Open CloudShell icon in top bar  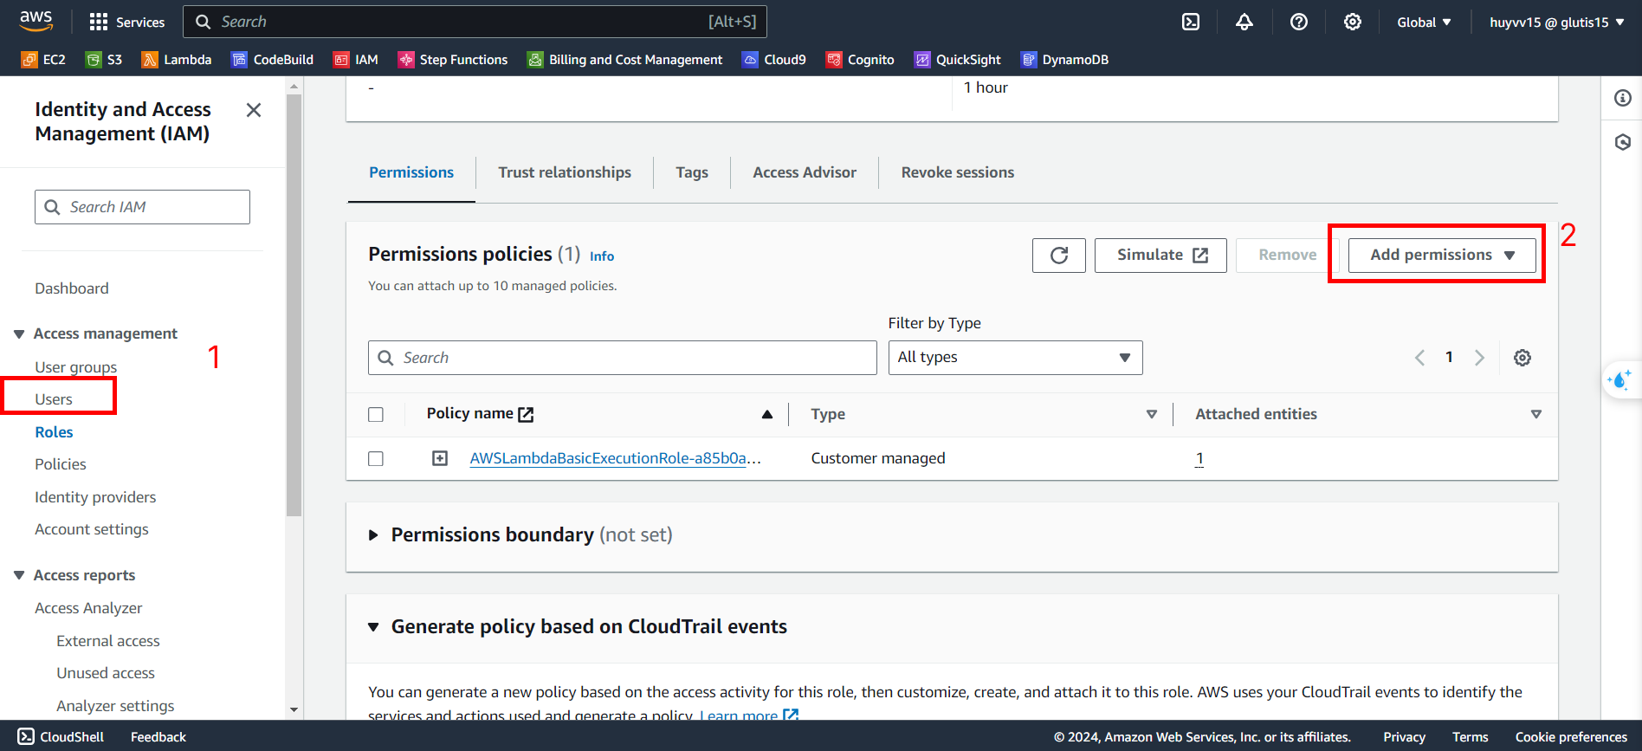(1191, 22)
